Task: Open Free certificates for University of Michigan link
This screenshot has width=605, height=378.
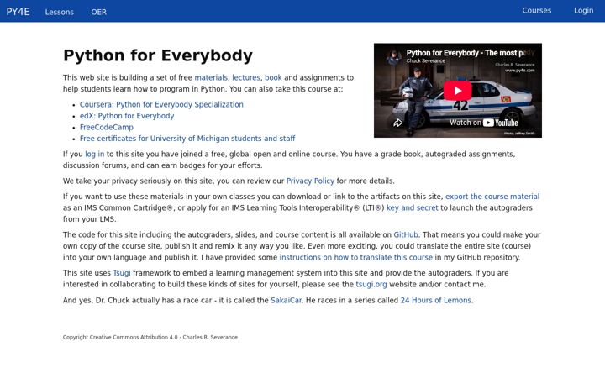Action: coord(187,138)
